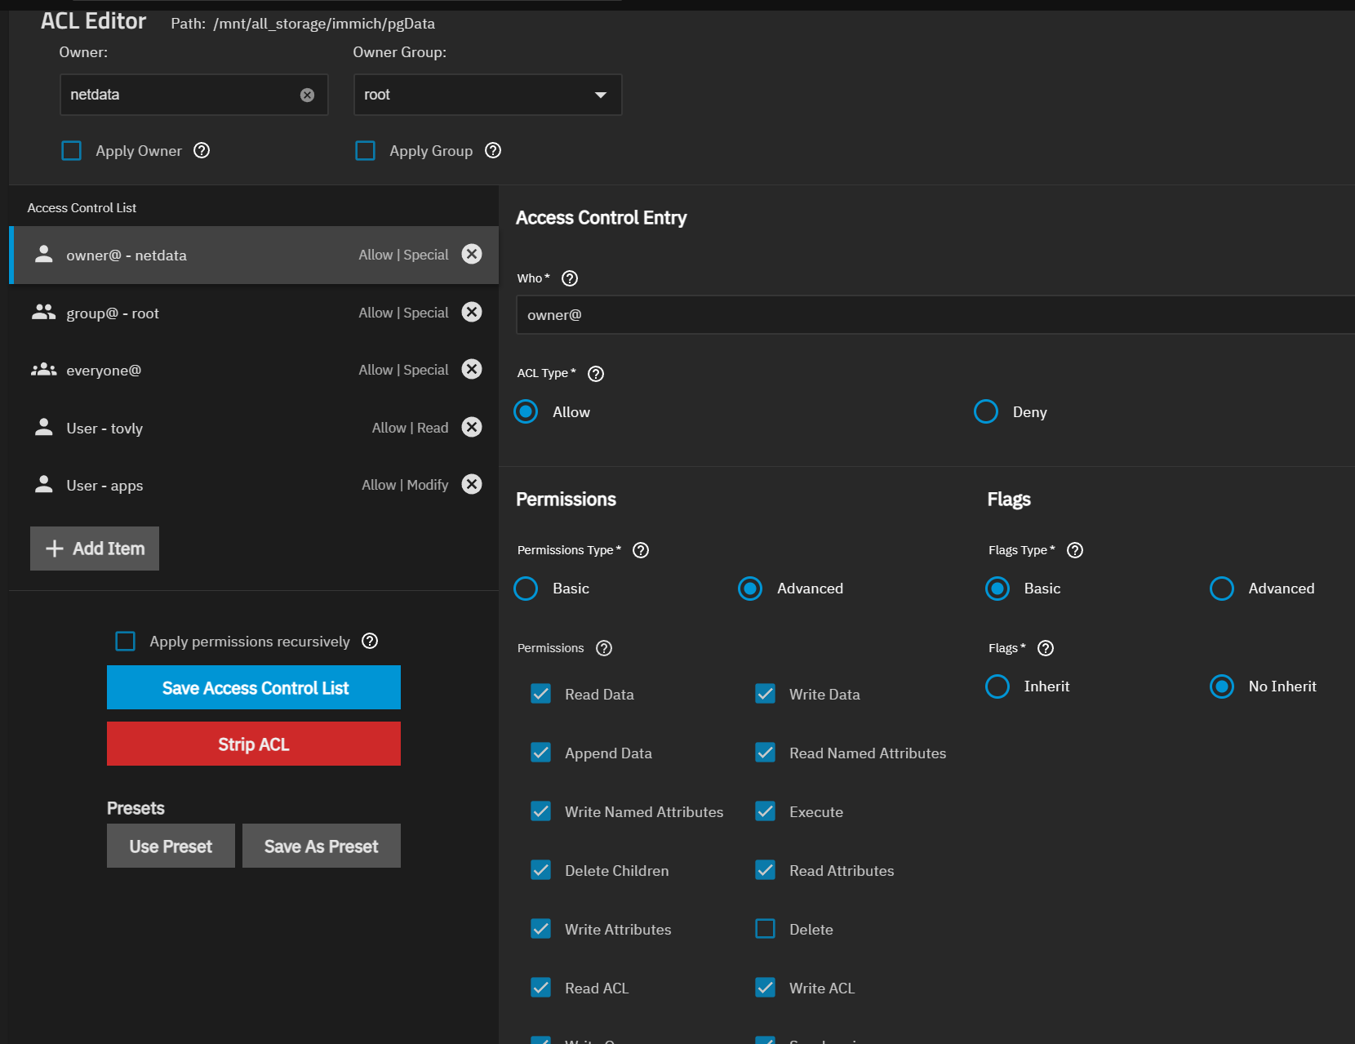Remove the everyone@ ACL entry
Screen dimensions: 1355x1044
coord(472,369)
